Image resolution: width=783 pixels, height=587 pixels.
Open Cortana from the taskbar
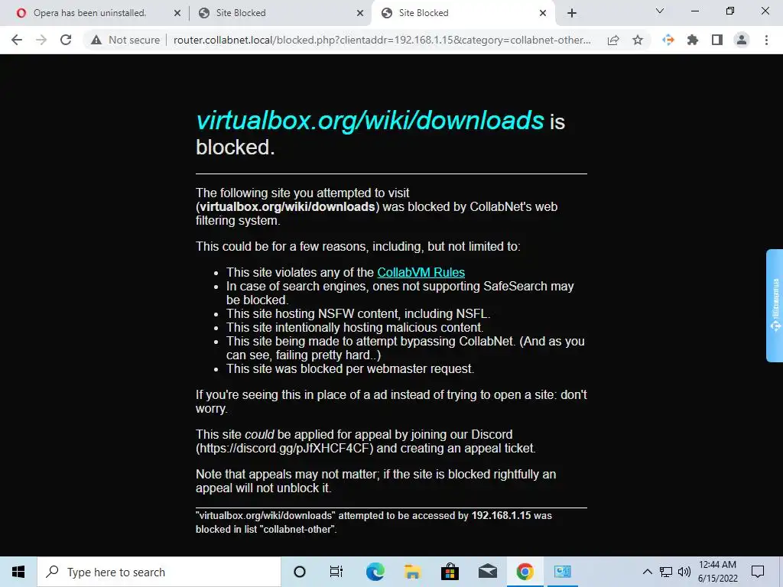tap(300, 572)
